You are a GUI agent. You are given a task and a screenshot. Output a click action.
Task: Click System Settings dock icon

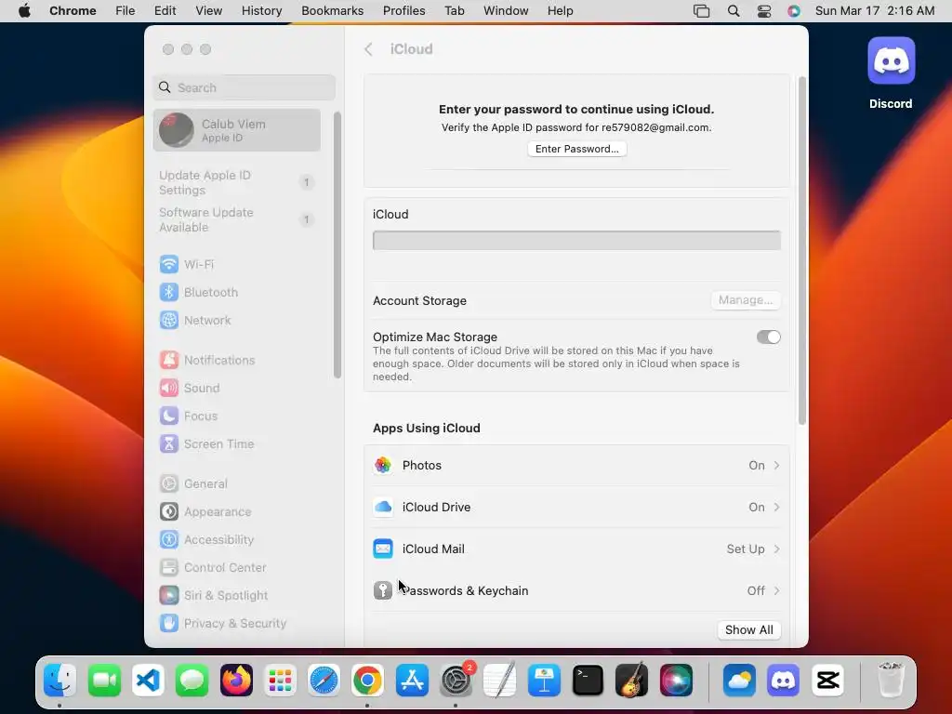tap(456, 680)
